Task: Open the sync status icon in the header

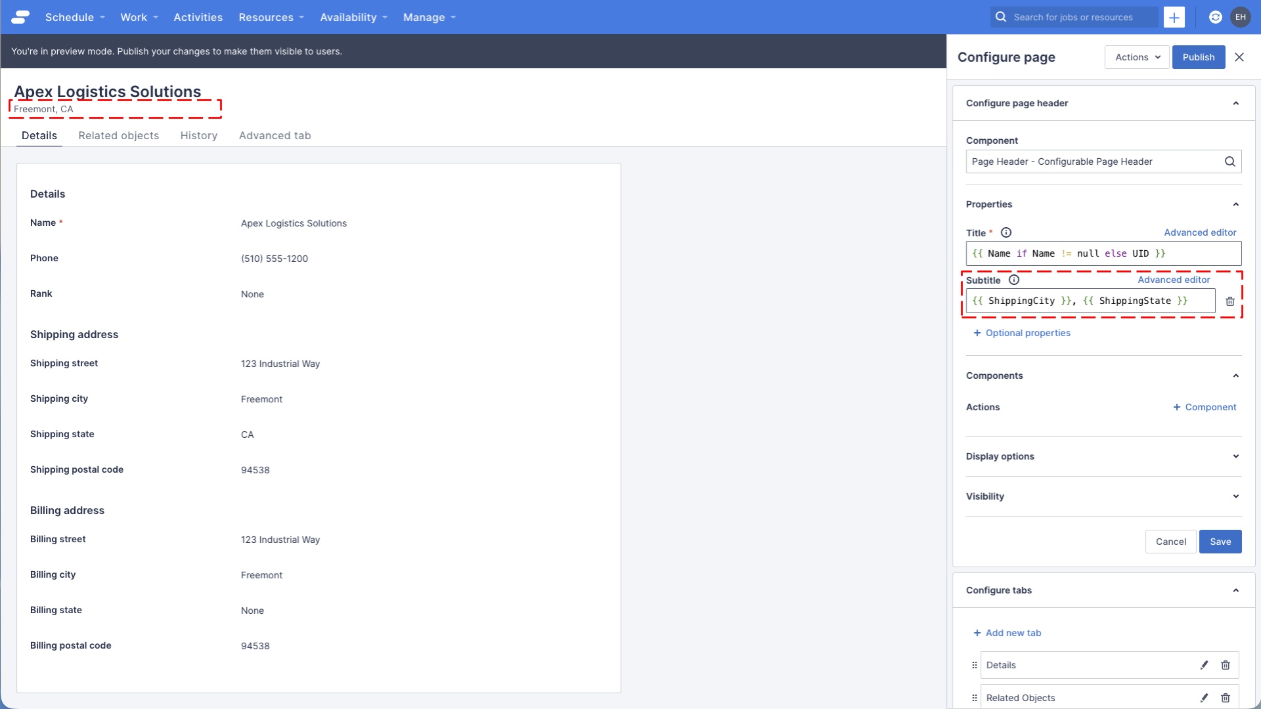Action: tap(1215, 17)
